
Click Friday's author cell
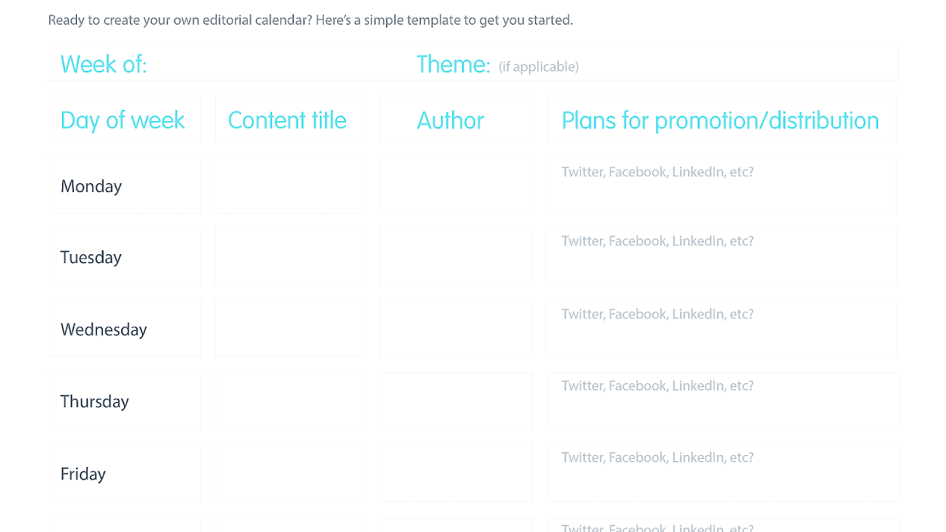click(x=456, y=473)
